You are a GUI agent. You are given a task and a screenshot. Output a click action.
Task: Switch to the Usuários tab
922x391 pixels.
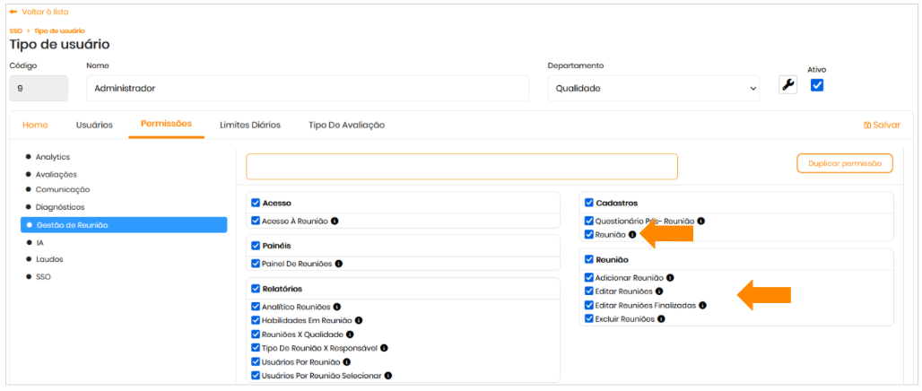94,125
